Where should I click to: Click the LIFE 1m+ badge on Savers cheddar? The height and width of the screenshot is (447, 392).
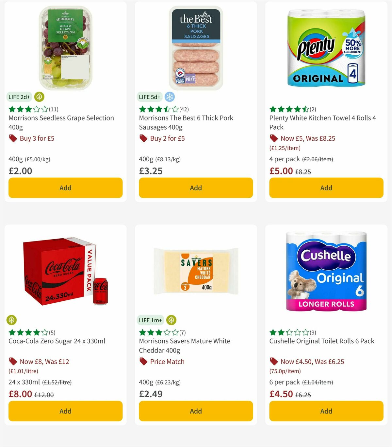tap(150, 320)
